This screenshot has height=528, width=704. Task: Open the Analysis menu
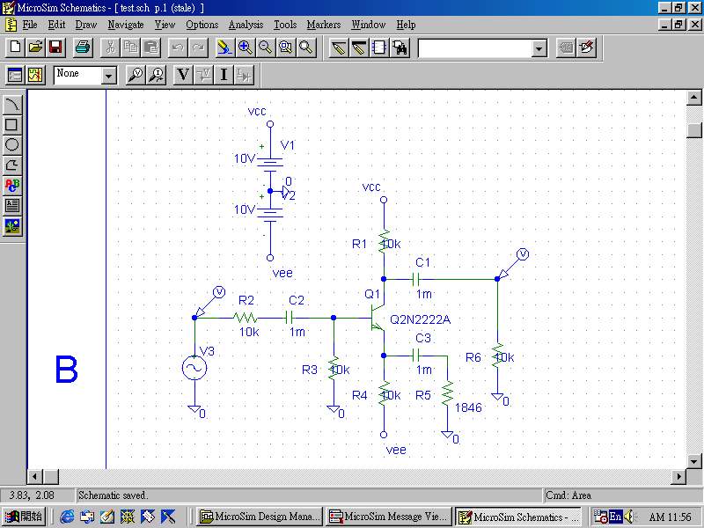(x=246, y=25)
